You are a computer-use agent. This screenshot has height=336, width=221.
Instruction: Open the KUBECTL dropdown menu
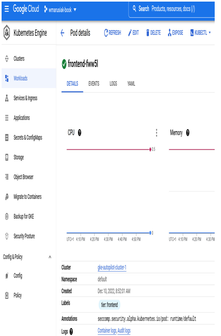[200, 33]
